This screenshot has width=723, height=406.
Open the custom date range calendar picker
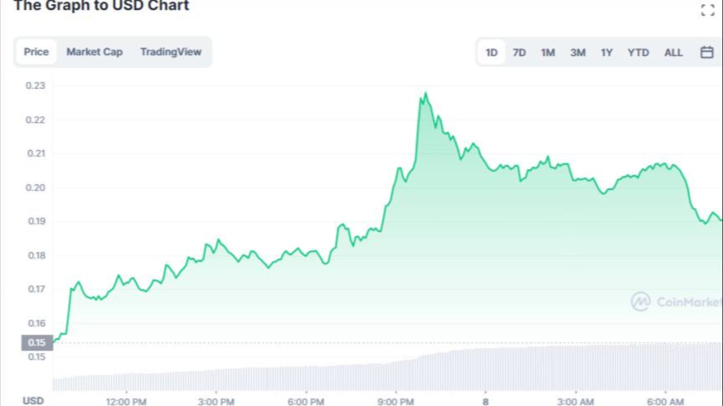tap(707, 52)
